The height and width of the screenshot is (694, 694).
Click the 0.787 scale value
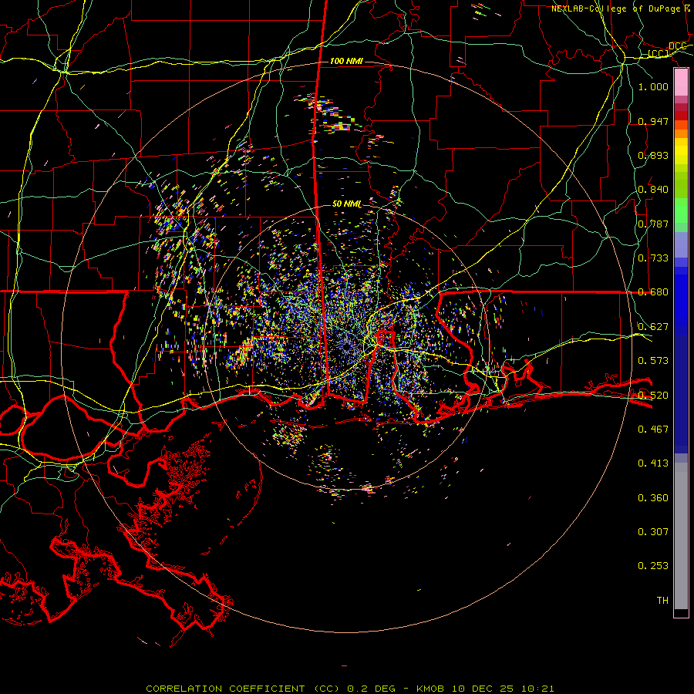click(653, 224)
